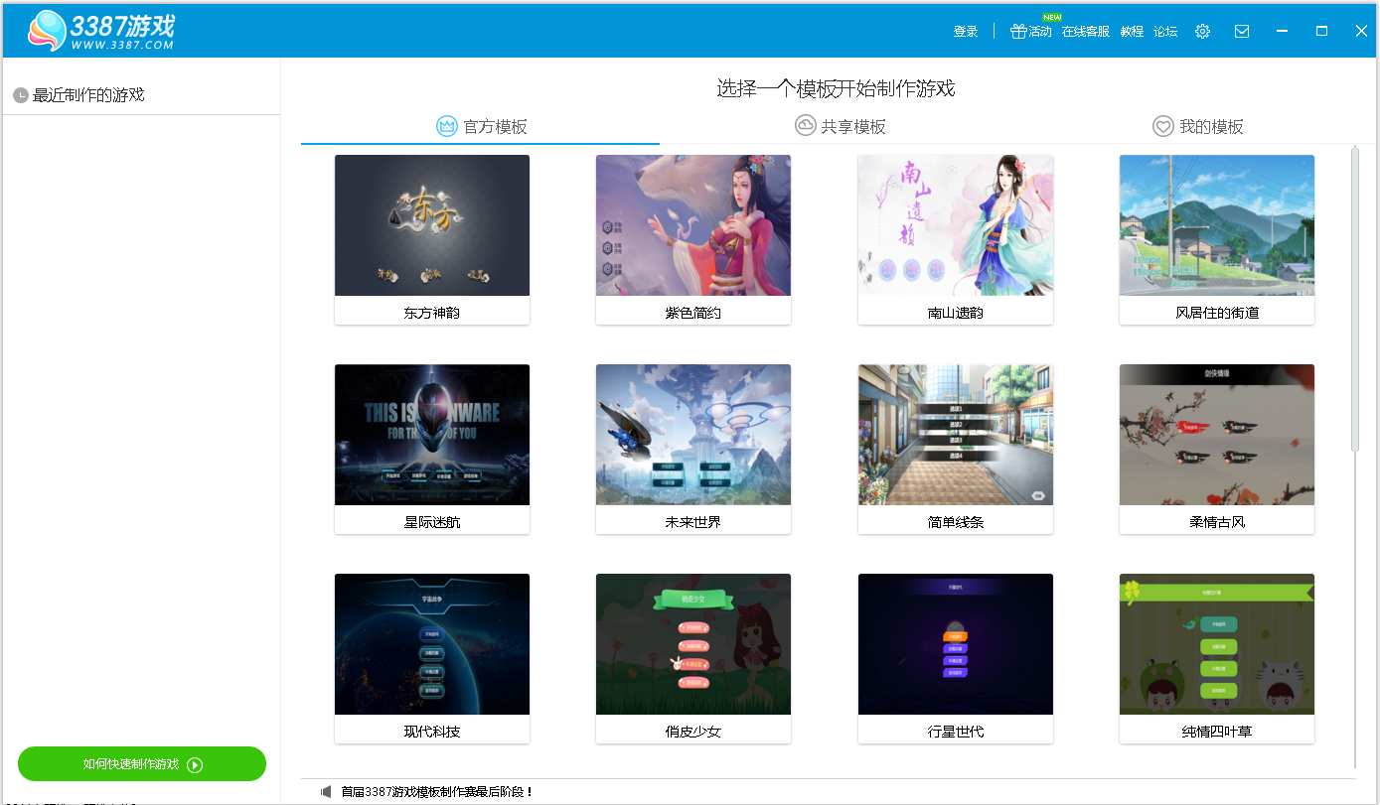Click the cloud icon for 共享模板
This screenshot has width=1380, height=805.
(805, 126)
